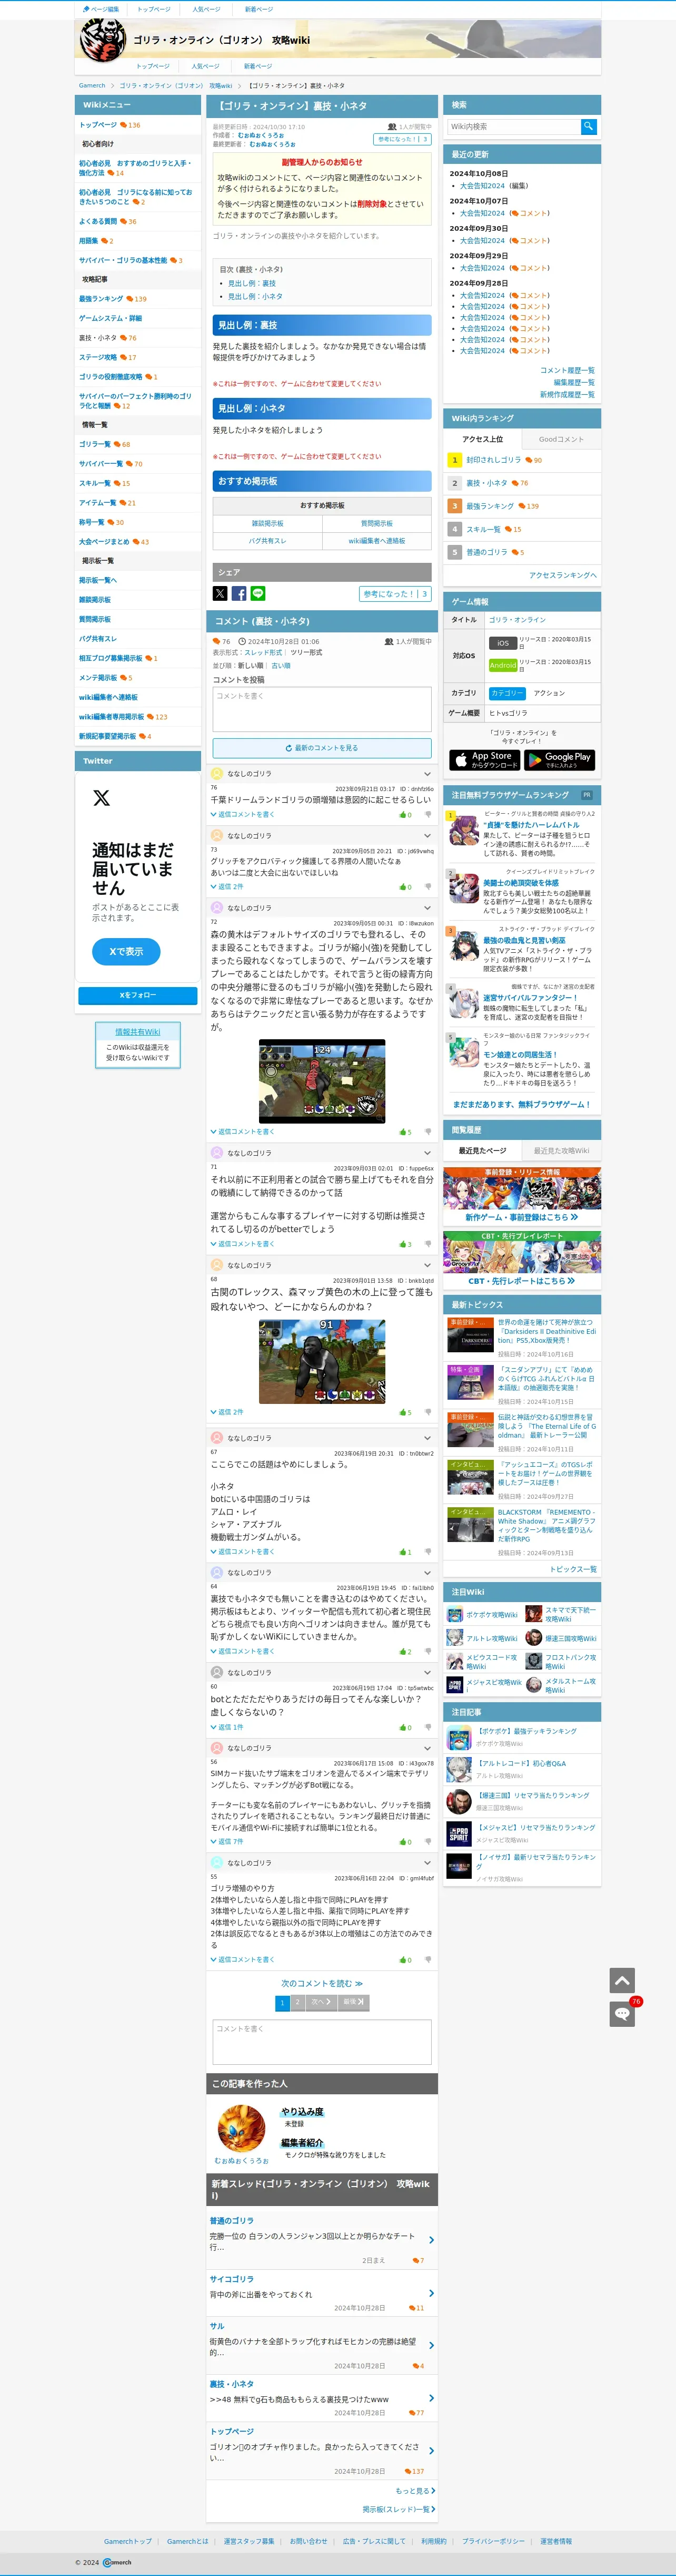Click the blue カテゴリー tag in ゲーム情報
The height and width of the screenshot is (2576, 676).
coord(507,693)
